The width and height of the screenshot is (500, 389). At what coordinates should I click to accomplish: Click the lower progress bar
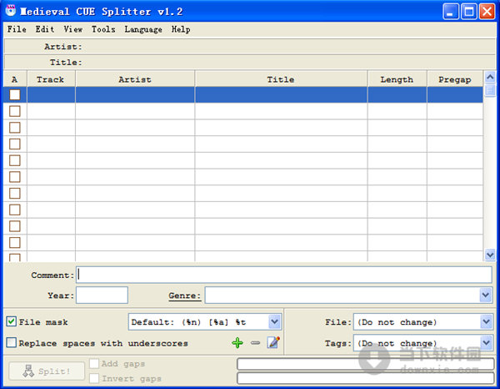366,378
